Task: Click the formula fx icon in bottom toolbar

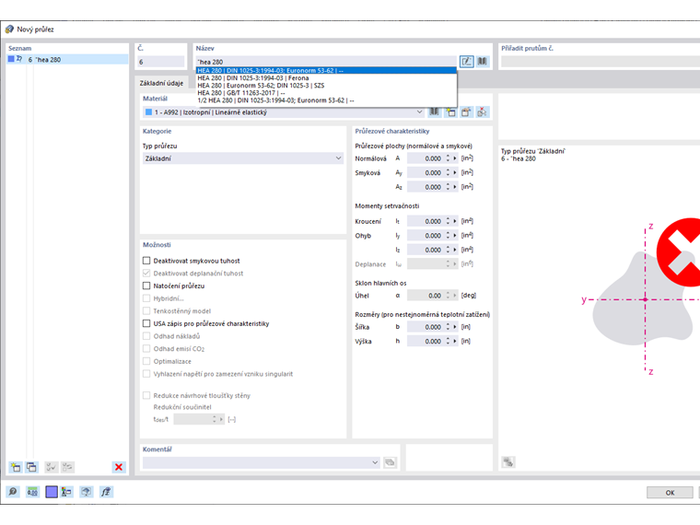Action: point(106,492)
